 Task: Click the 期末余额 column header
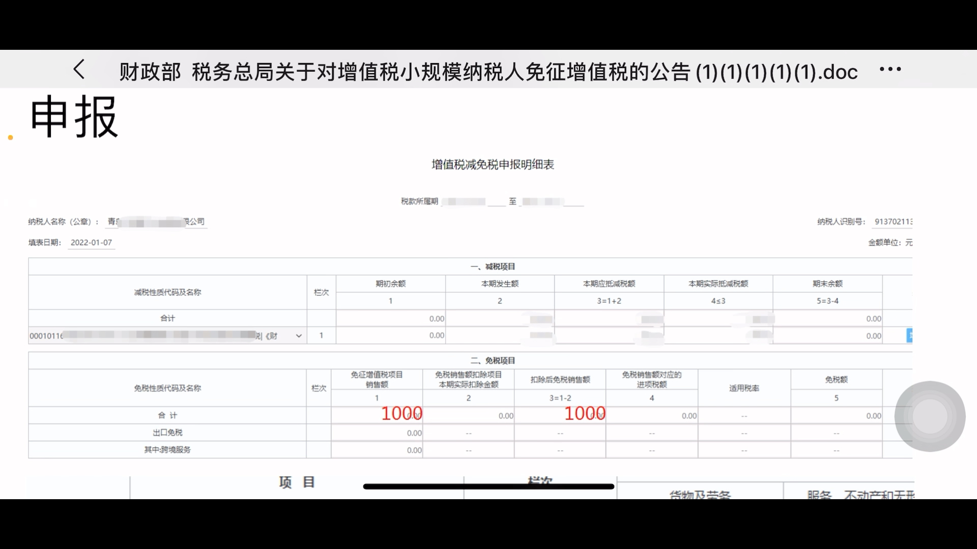827,284
